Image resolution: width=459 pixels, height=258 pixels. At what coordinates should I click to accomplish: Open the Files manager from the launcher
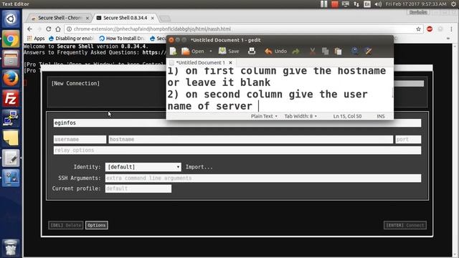click(x=11, y=59)
